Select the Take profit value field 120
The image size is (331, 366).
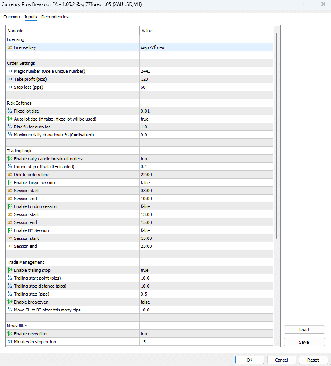[206, 79]
